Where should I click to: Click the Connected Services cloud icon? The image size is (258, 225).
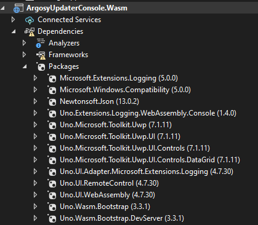tap(30, 20)
